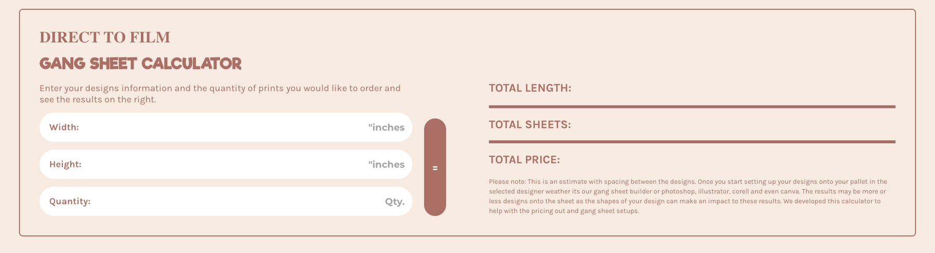Select the TOTAL LENGTH result label
The height and width of the screenshot is (253, 935).
click(530, 88)
